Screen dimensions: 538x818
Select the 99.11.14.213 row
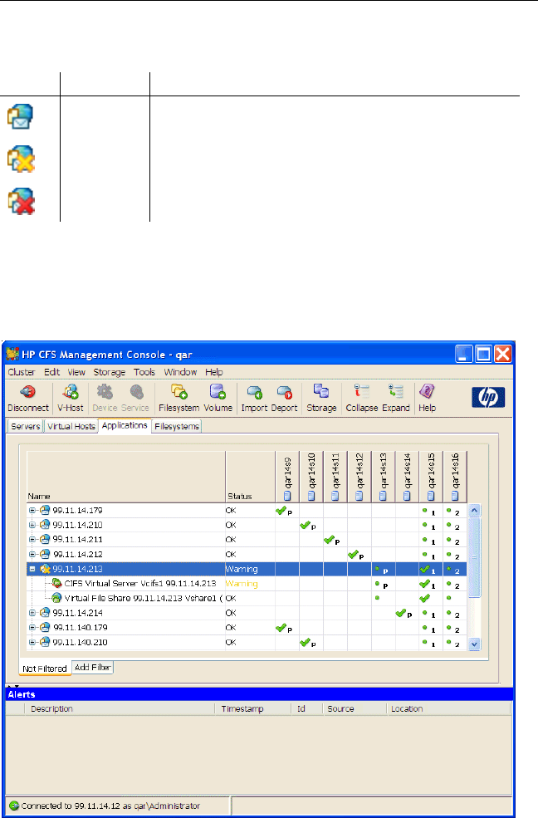(x=247, y=569)
